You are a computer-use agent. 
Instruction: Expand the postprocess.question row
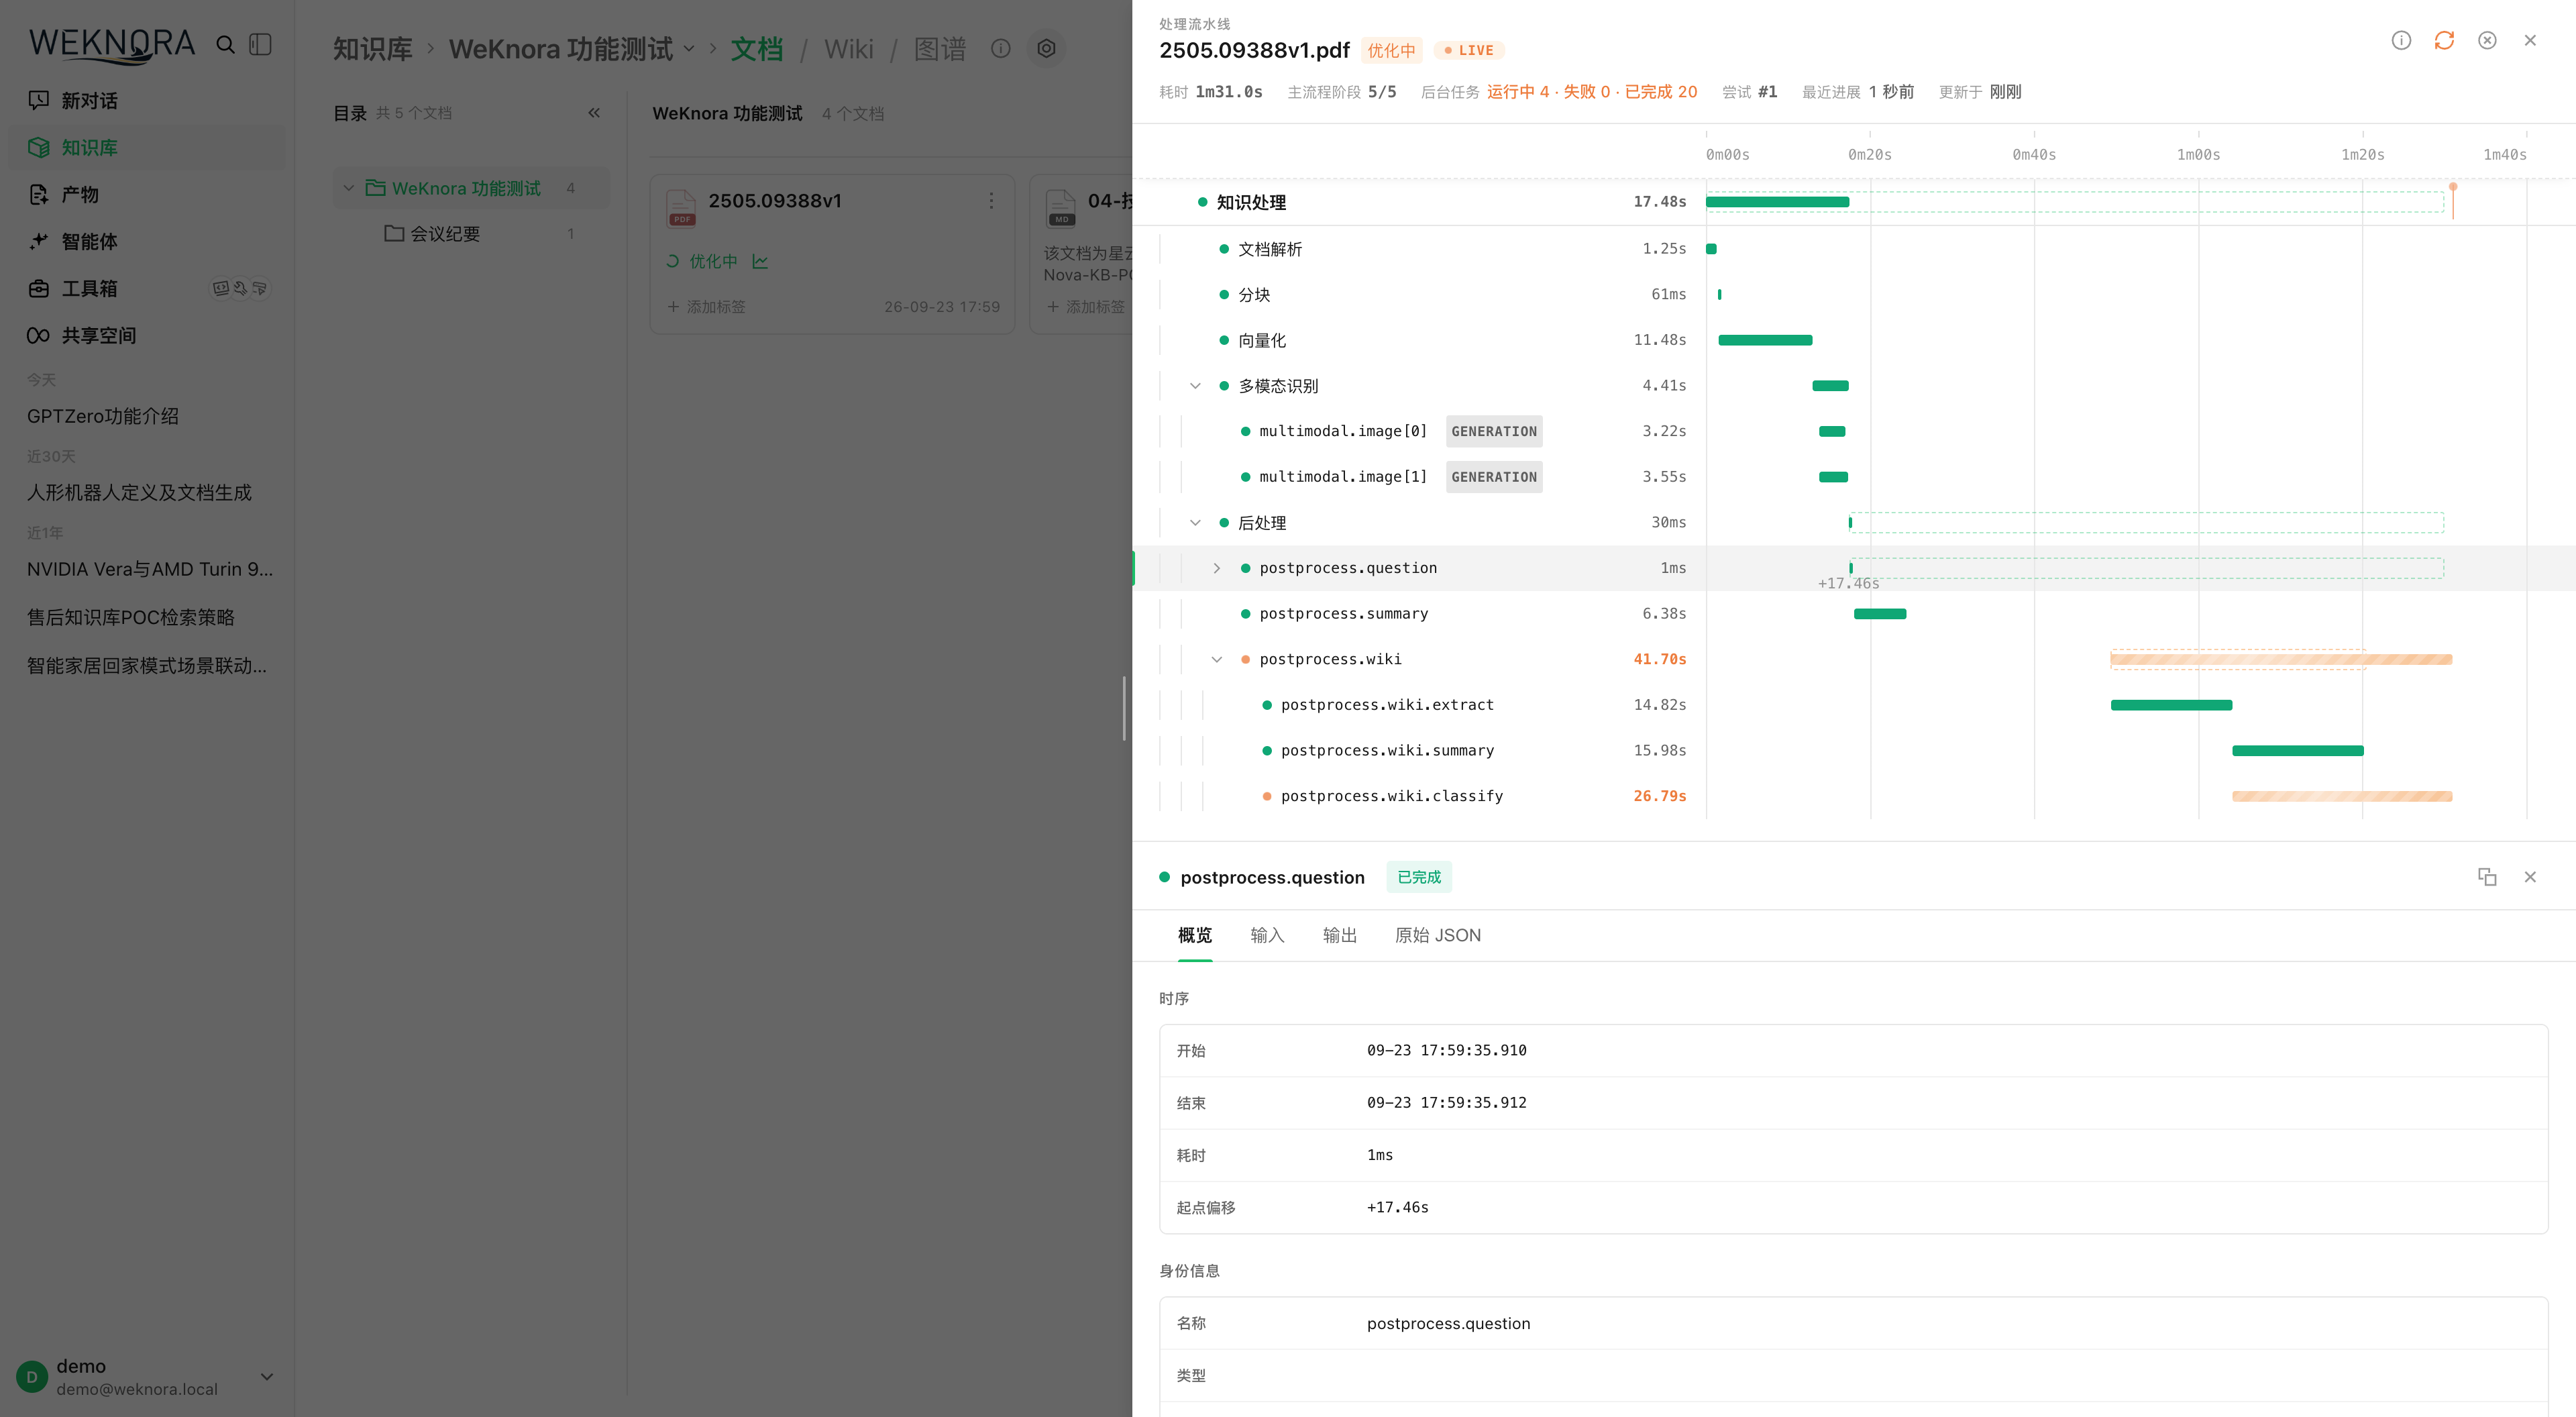pyautogui.click(x=1217, y=568)
